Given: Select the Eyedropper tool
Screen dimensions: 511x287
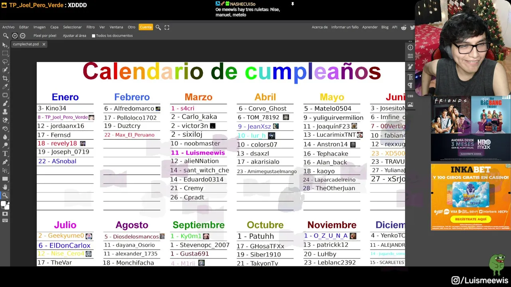Looking at the screenshot, I should 5,86.
